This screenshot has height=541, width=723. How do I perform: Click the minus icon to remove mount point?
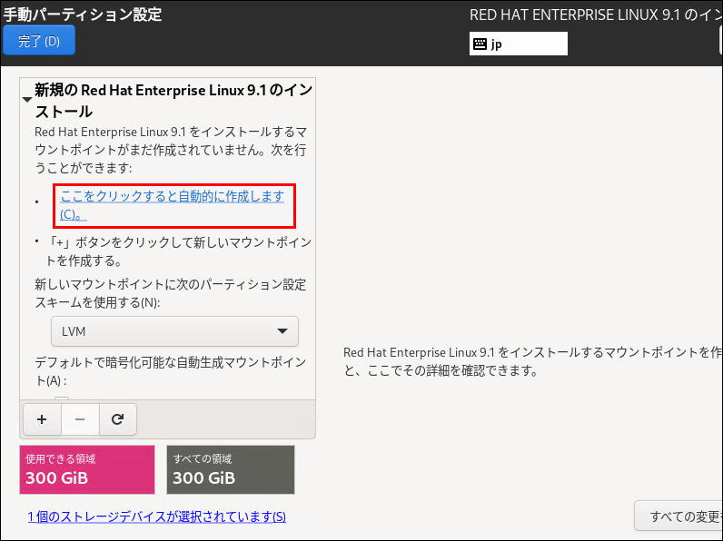[80, 418]
